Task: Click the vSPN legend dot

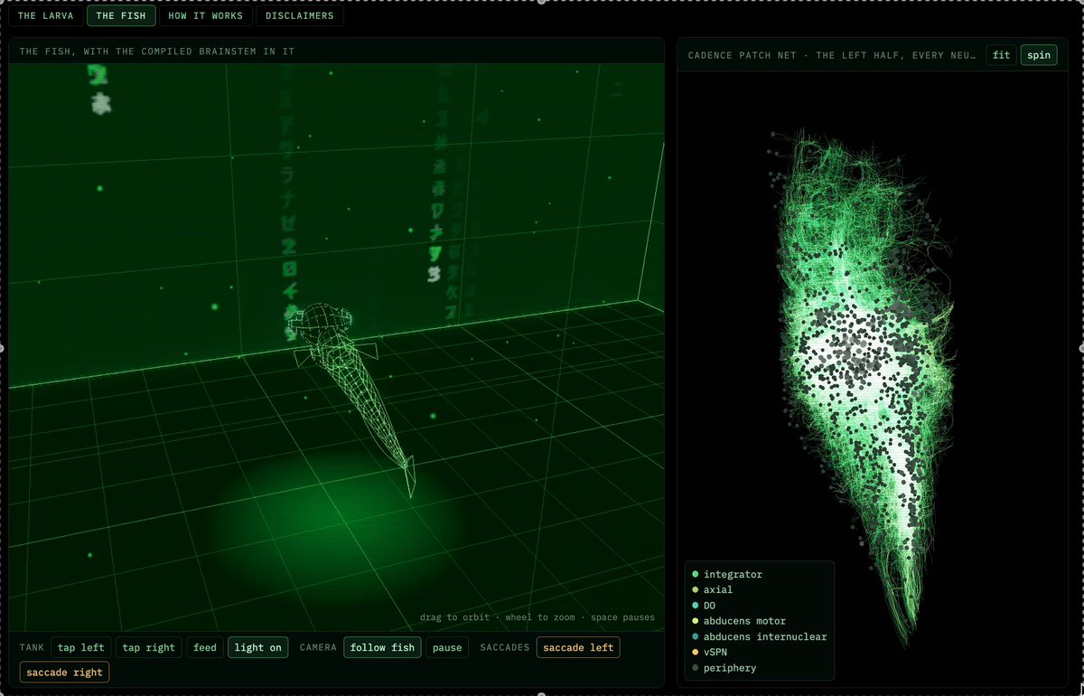Action: [x=695, y=652]
